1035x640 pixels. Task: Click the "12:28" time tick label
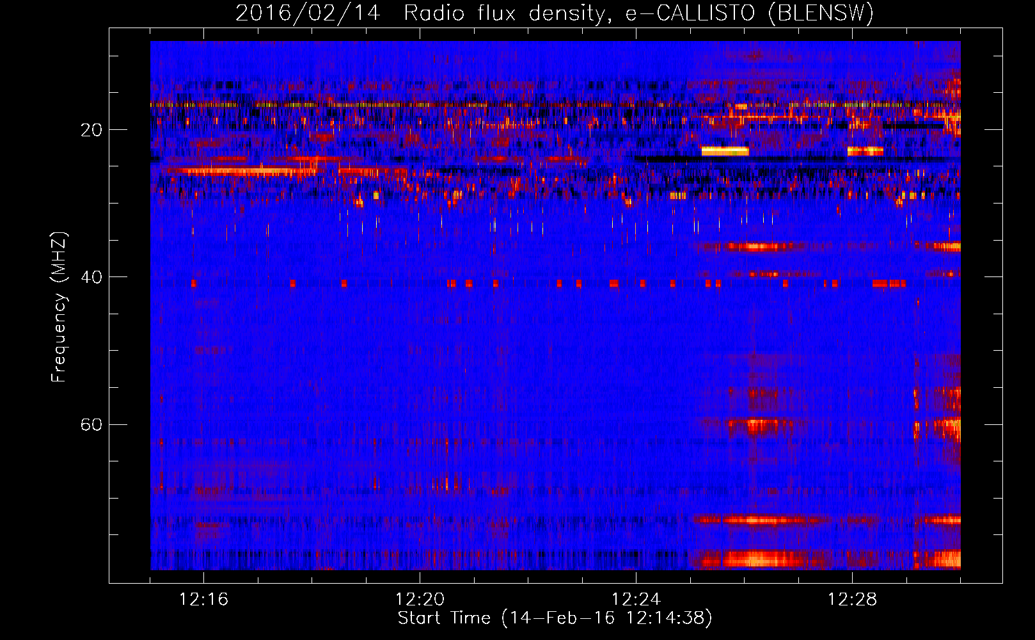tap(852, 600)
